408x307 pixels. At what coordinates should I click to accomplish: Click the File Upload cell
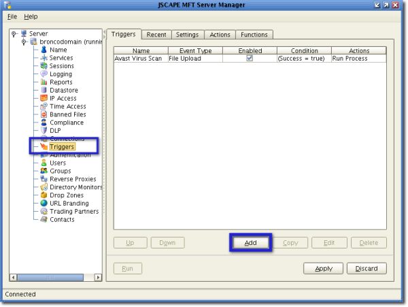coord(195,59)
